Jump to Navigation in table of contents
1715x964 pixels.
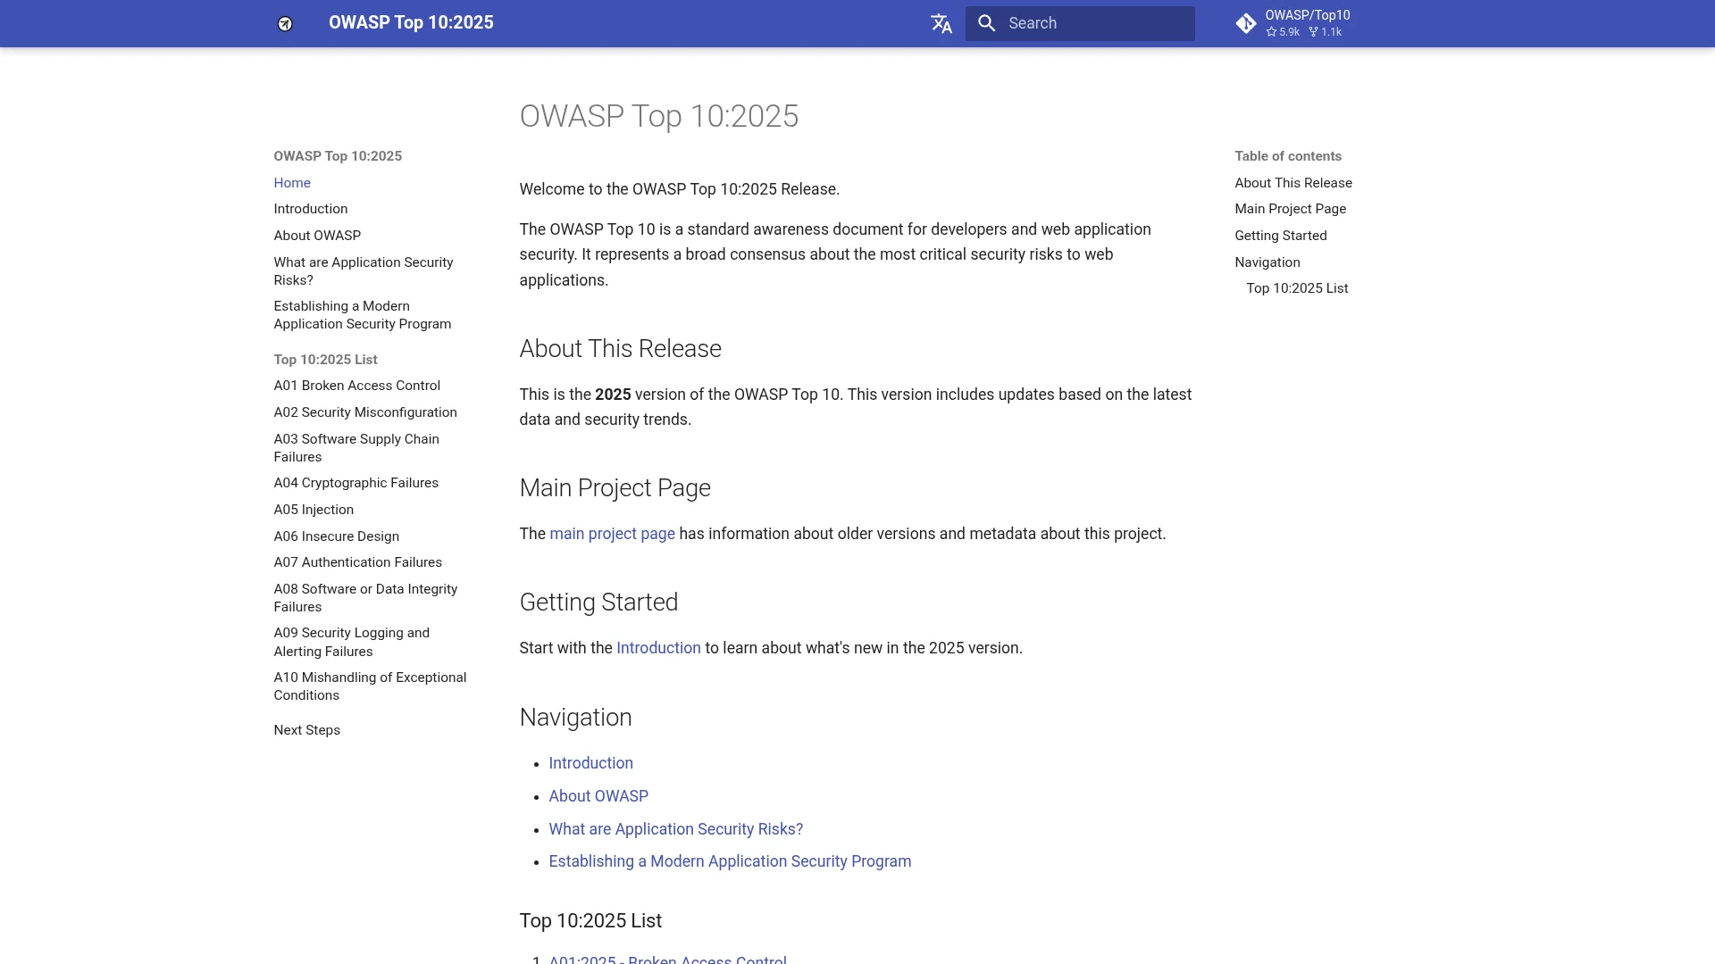[x=1267, y=262]
